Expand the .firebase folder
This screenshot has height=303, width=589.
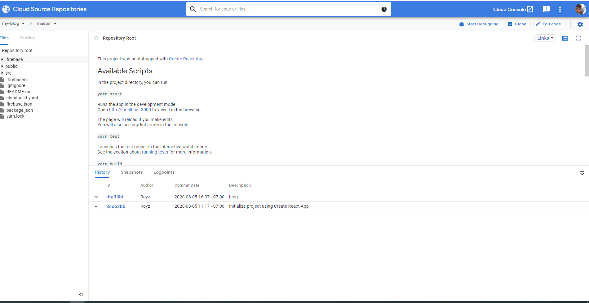coord(2,59)
